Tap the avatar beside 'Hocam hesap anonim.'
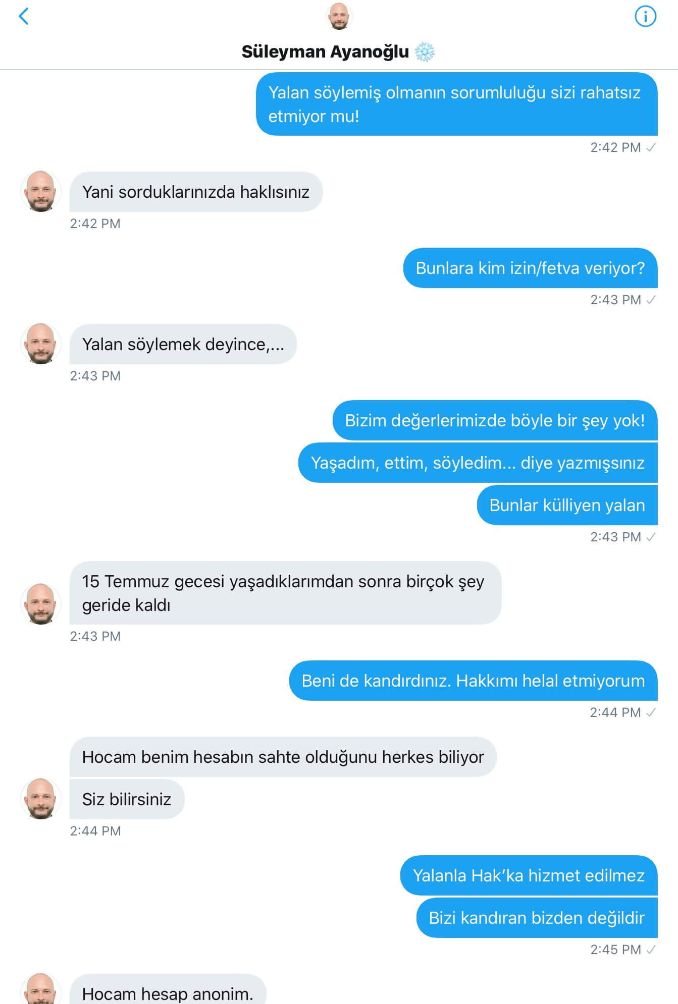This screenshot has height=1004, width=678. point(41,989)
